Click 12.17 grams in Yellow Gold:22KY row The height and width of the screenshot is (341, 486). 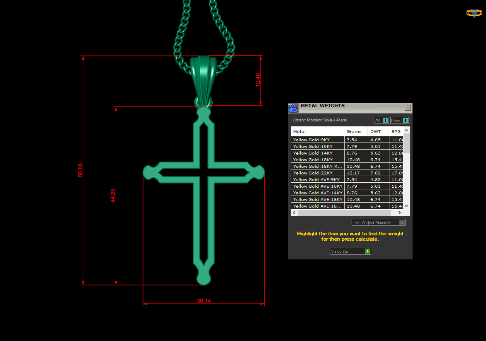pos(353,173)
